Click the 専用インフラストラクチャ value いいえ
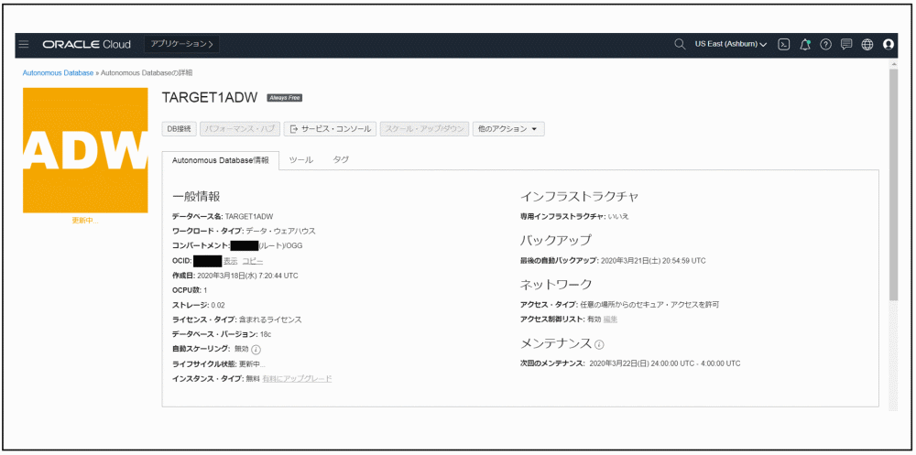 tap(618, 216)
